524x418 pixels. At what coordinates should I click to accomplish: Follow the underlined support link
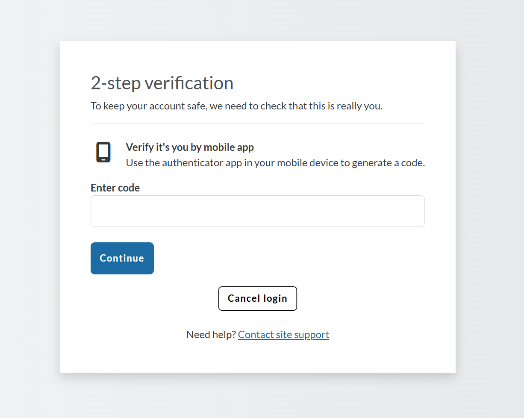click(283, 334)
